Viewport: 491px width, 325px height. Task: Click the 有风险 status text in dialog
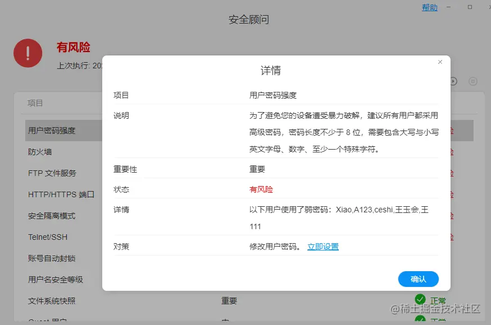pyautogui.click(x=261, y=189)
